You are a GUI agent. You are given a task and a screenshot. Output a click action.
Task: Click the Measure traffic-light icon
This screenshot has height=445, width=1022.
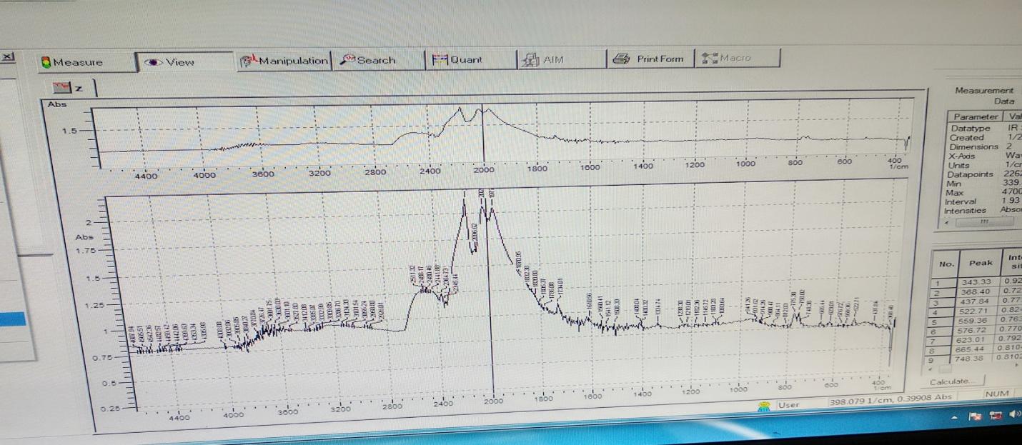pos(46,63)
